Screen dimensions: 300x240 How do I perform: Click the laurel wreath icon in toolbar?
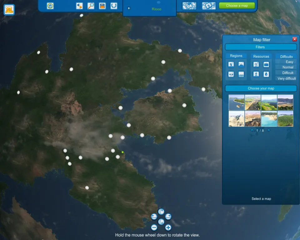pyautogui.click(x=114, y=6)
